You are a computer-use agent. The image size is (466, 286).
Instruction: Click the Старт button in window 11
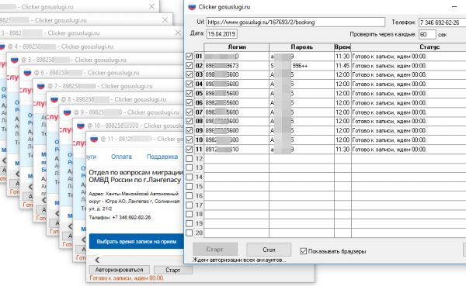173,270
